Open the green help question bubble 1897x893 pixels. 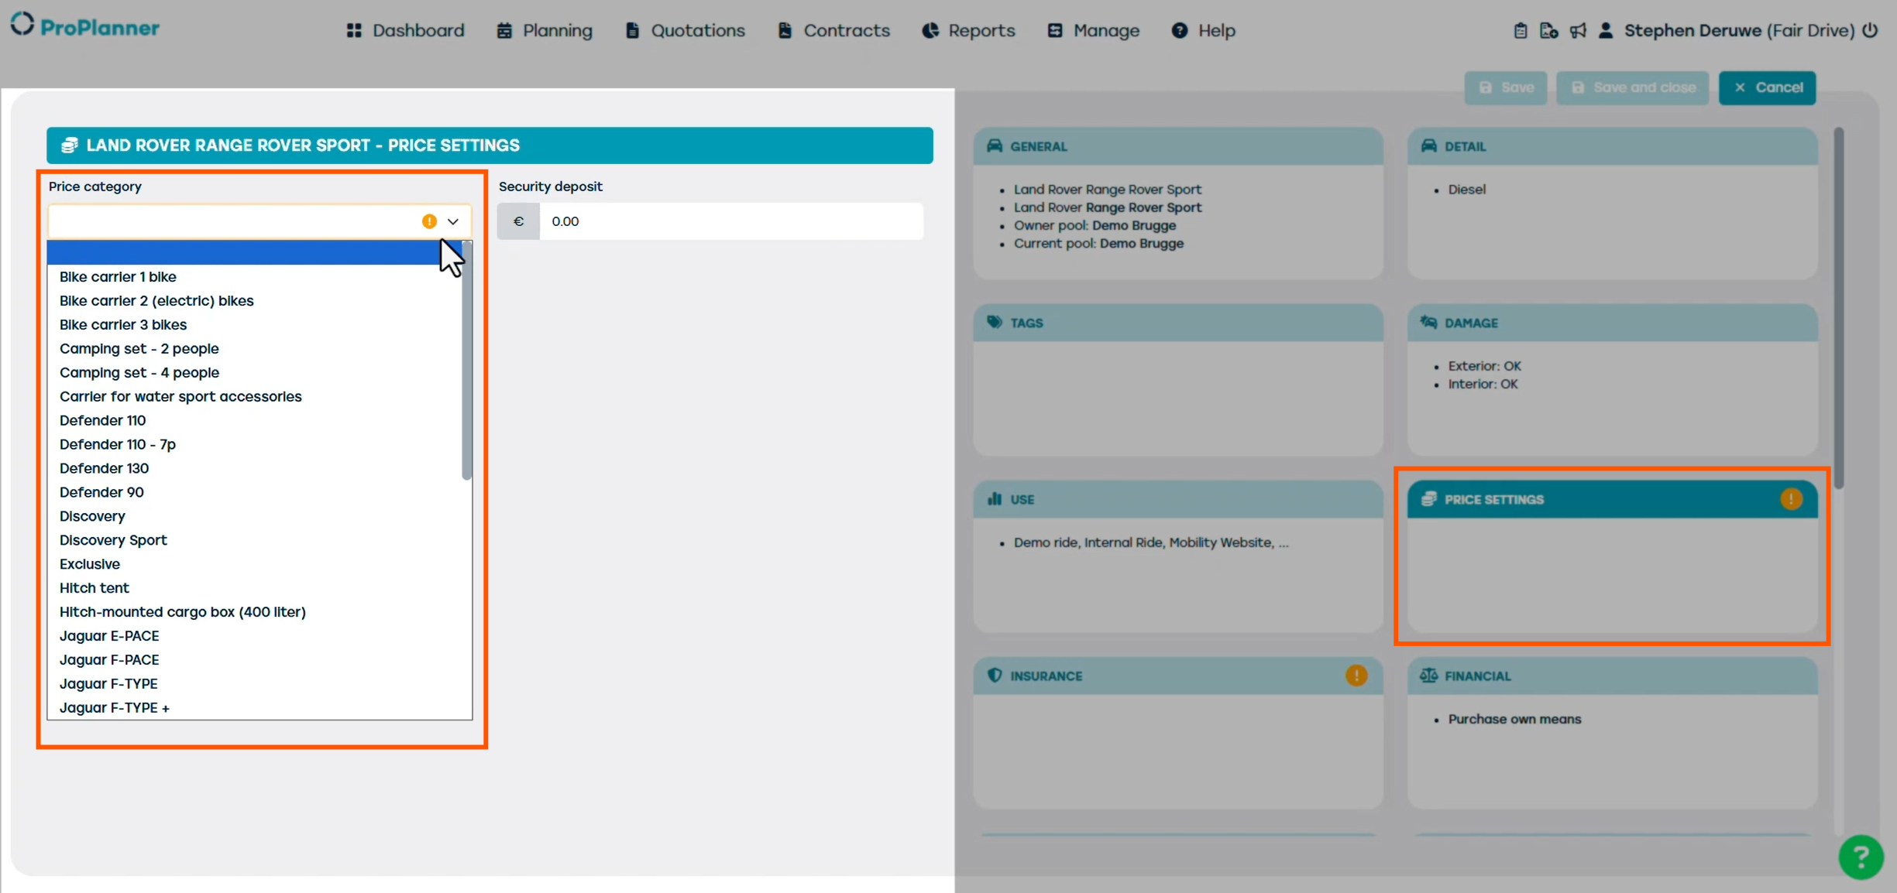pyautogui.click(x=1860, y=857)
